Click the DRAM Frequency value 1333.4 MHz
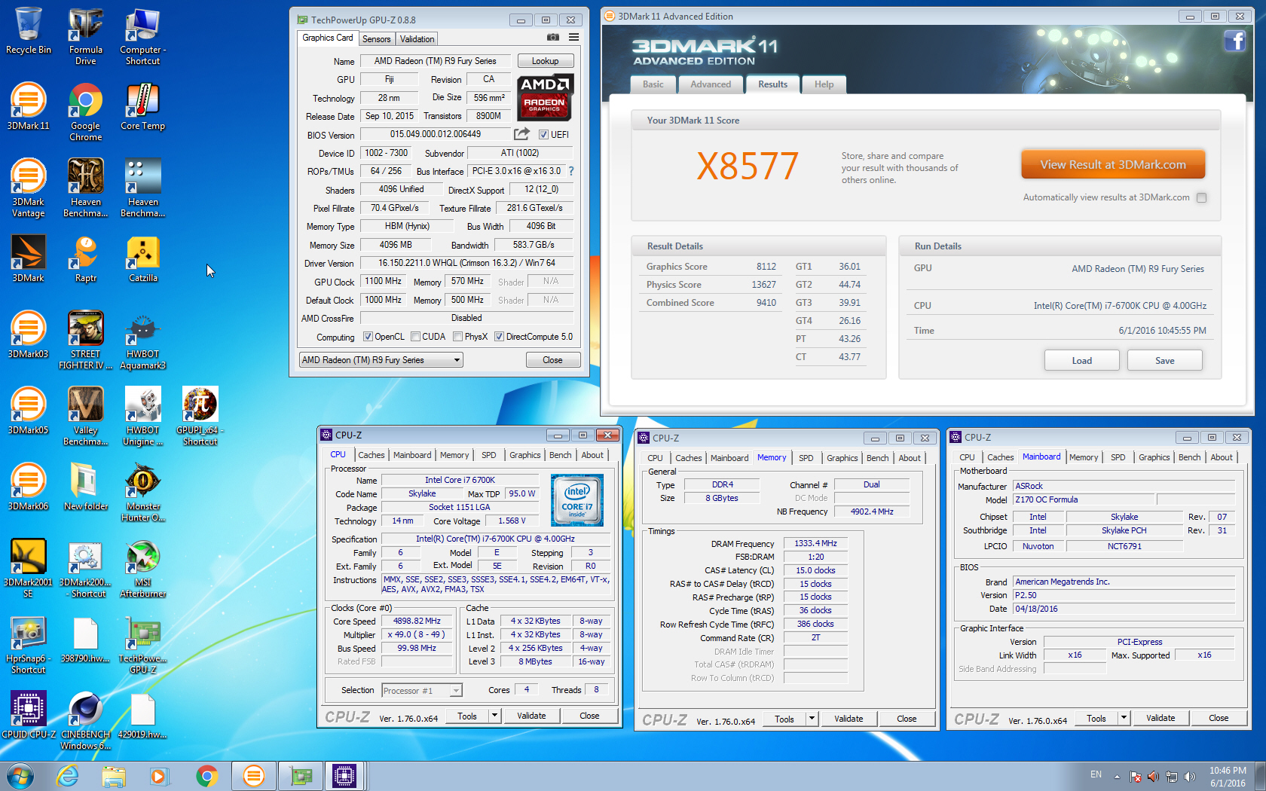The height and width of the screenshot is (791, 1266). (815, 543)
